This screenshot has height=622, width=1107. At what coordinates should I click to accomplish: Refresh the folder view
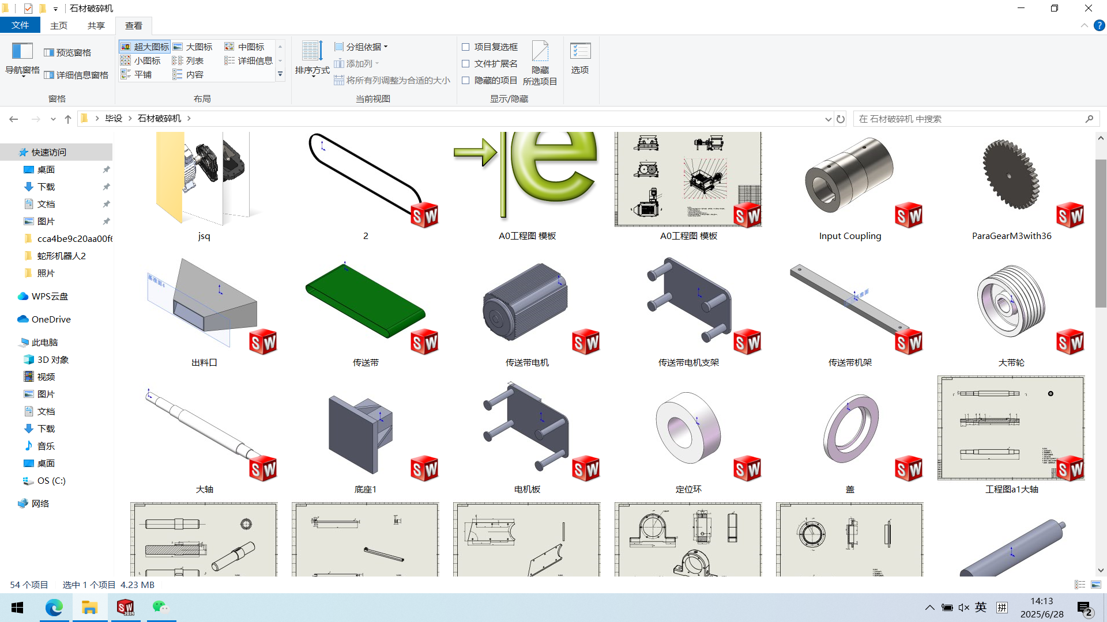pyautogui.click(x=841, y=119)
